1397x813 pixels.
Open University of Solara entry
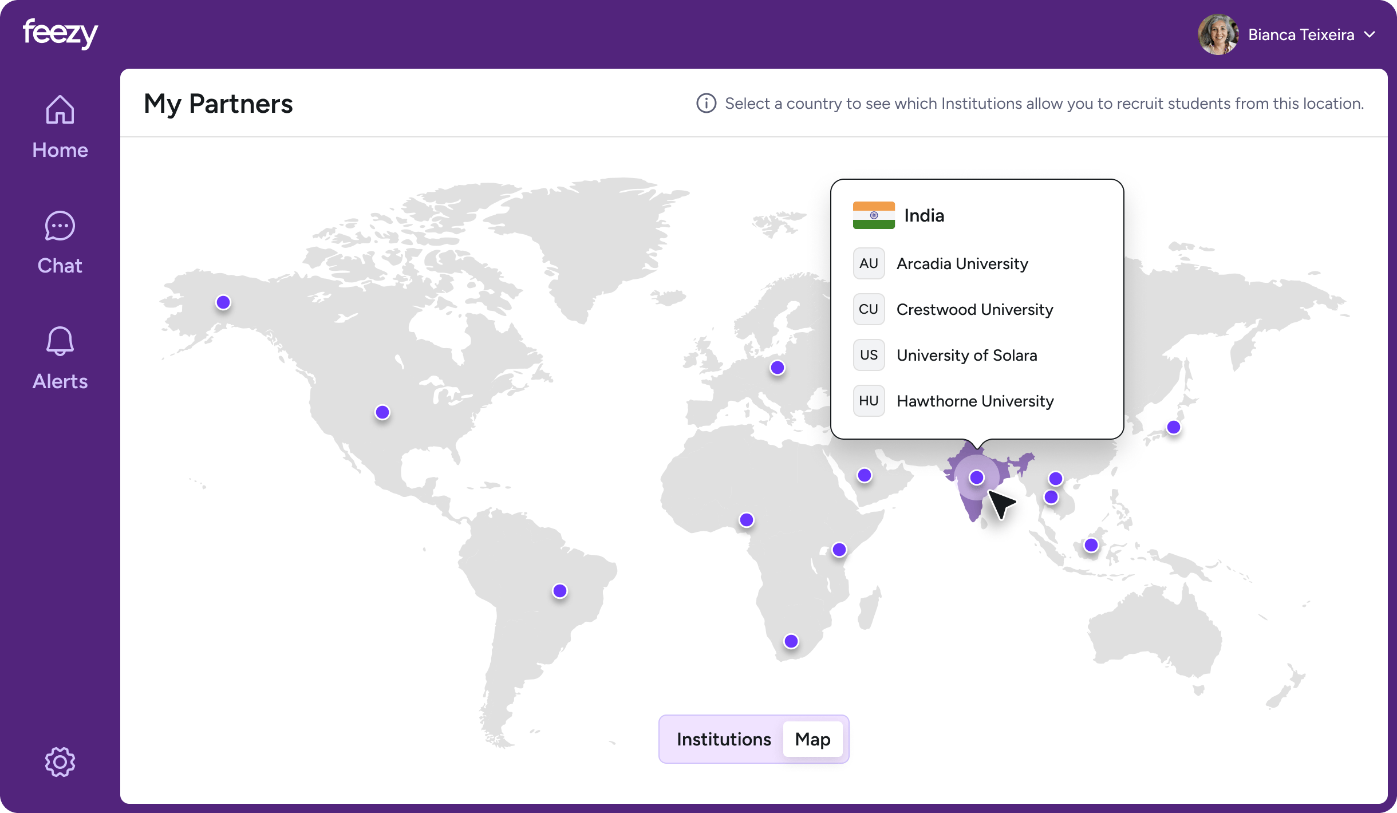tap(966, 355)
